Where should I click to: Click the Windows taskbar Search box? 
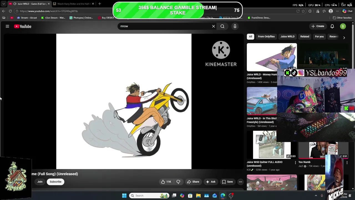click(149, 196)
